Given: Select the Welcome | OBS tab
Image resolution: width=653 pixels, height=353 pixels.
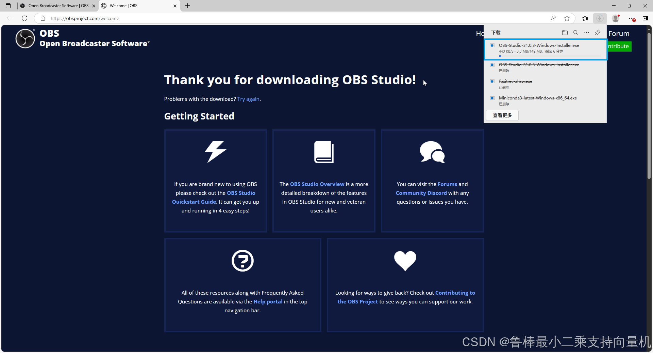Looking at the screenshot, I should pyautogui.click(x=139, y=6).
